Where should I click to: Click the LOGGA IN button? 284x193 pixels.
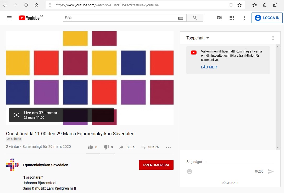[267, 18]
